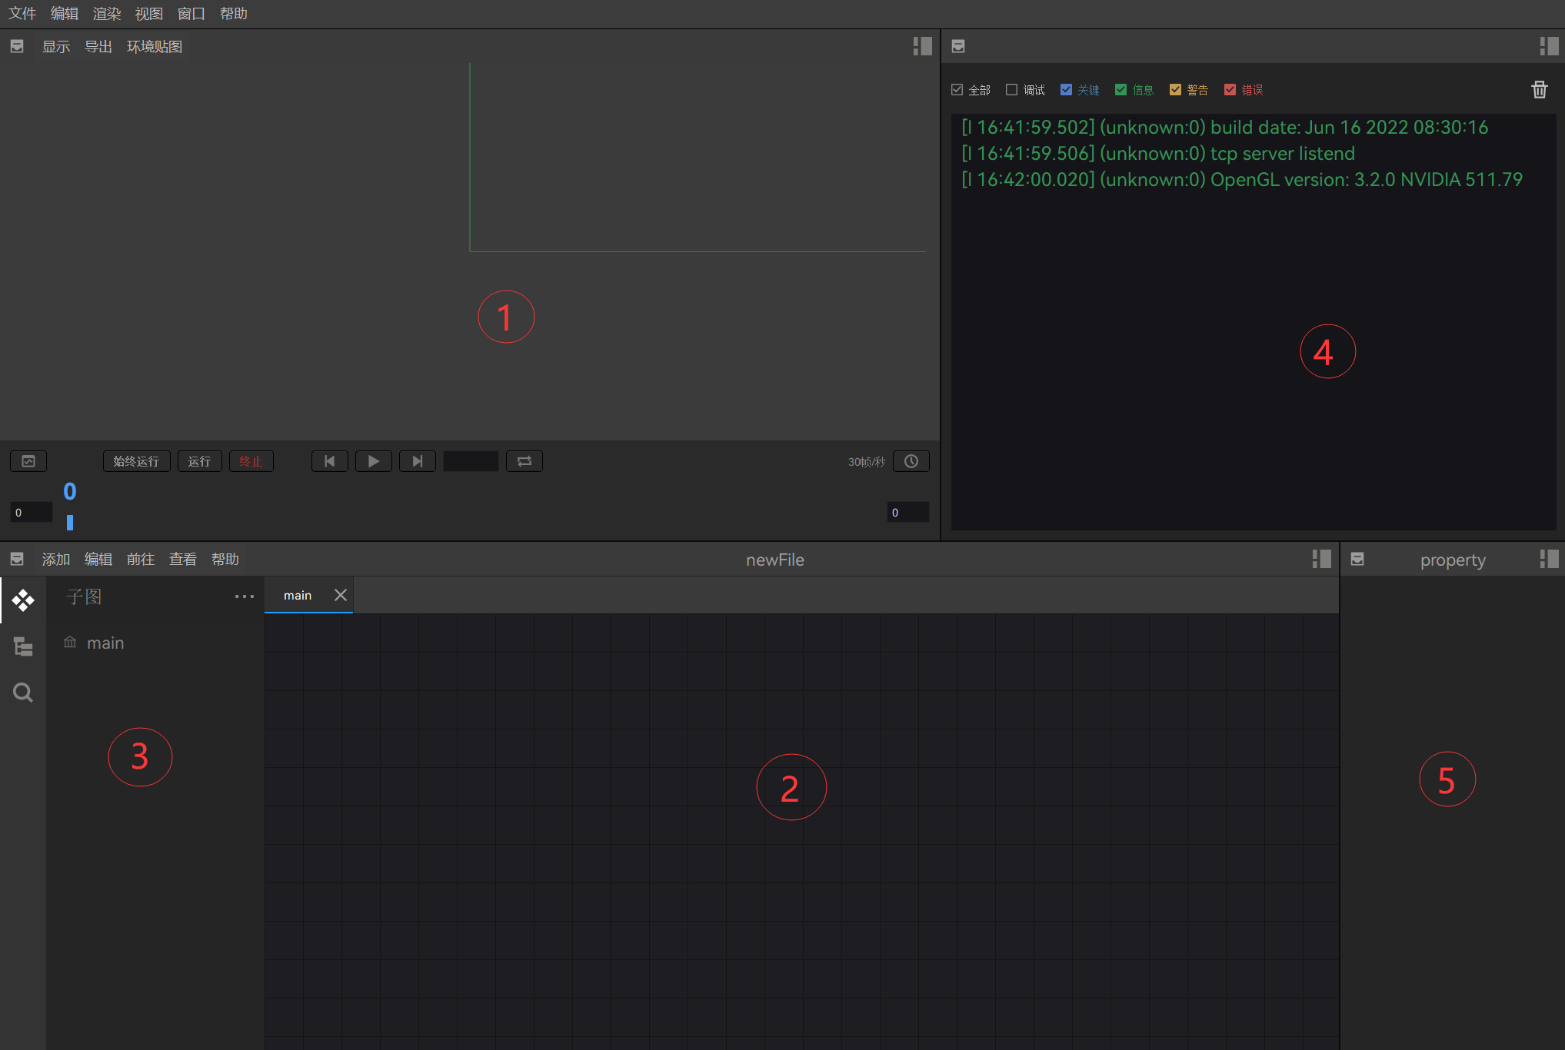The height and width of the screenshot is (1050, 1565).
Task: Close the main tab
Action: coord(341,595)
